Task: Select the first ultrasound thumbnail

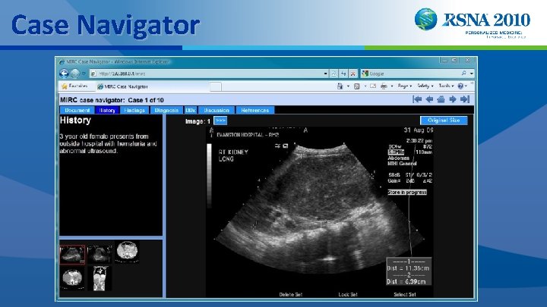Action: 72,255
